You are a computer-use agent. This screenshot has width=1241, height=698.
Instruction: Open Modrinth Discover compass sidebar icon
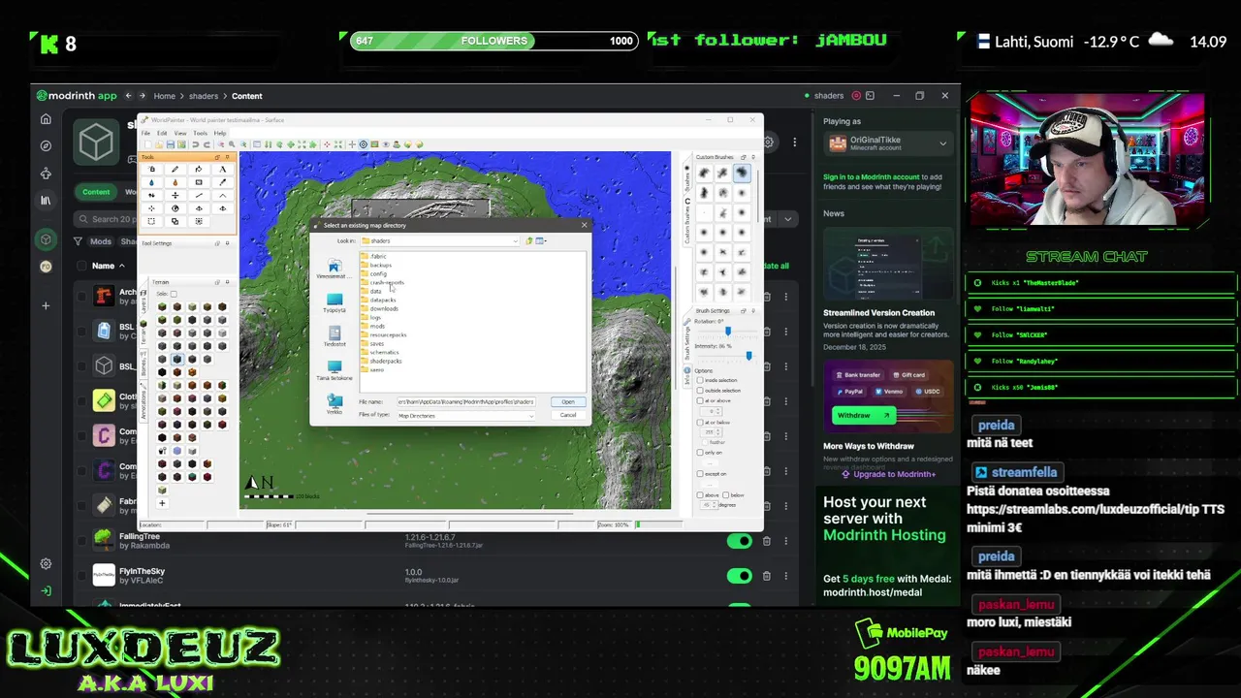tap(46, 146)
